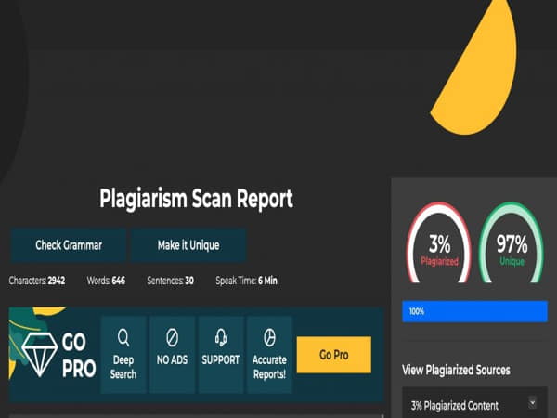The width and height of the screenshot is (557, 418).
Task: Click the yellow Go Pro button
Action: 334,355
